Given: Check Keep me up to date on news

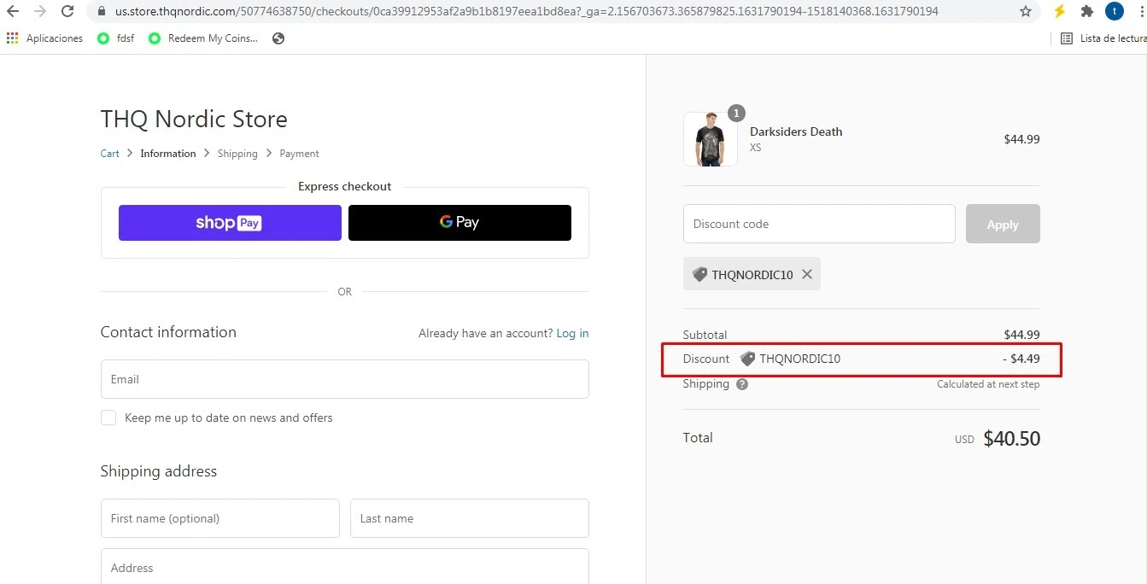Looking at the screenshot, I should [x=108, y=418].
